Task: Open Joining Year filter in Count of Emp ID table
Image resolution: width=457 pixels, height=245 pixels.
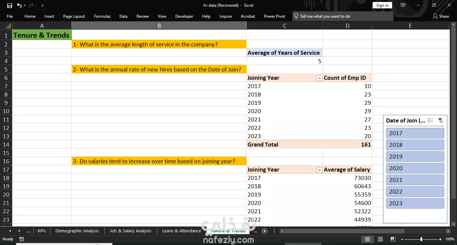Action: pos(319,78)
